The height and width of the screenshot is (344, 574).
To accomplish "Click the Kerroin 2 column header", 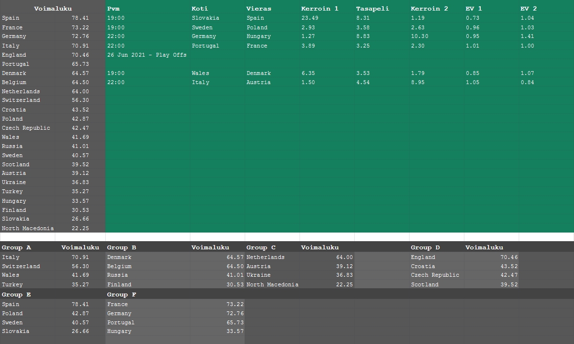I will point(429,9).
